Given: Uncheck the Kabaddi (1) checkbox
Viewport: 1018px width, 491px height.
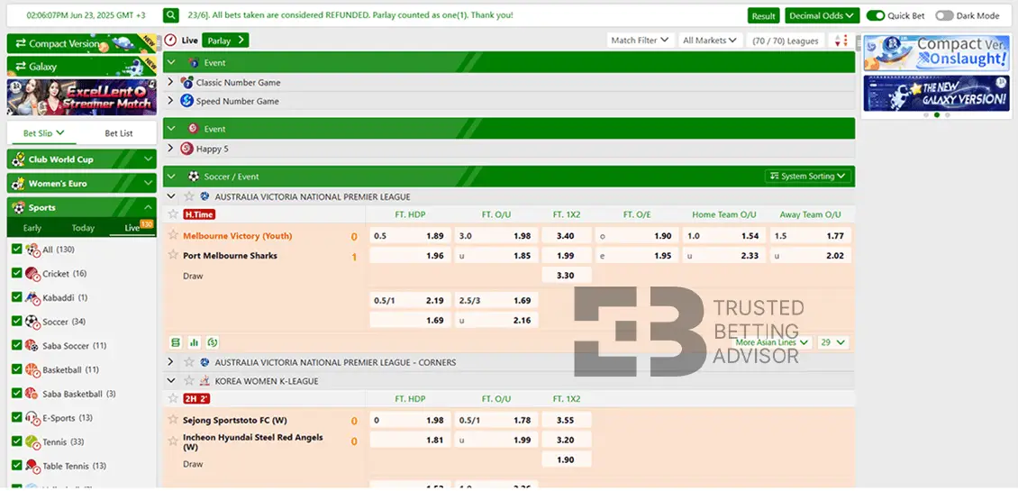Looking at the screenshot, I should tap(17, 296).
